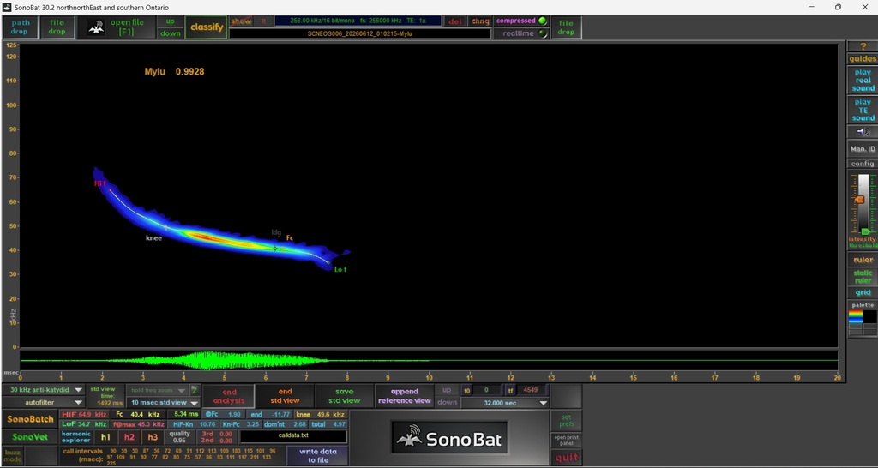
Task: Click the bat open file icon
Action: coord(96,27)
